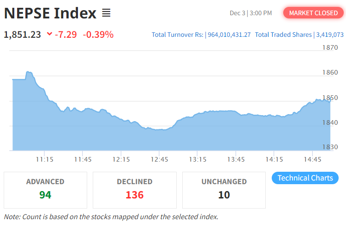Open the Technical Charts button
Image resolution: width=346 pixels, height=227 pixels.
click(305, 178)
